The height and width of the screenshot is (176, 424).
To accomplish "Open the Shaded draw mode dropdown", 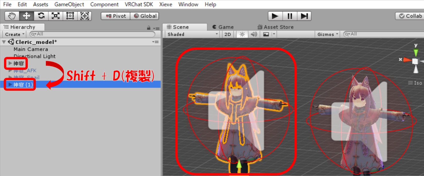I will tap(193, 34).
